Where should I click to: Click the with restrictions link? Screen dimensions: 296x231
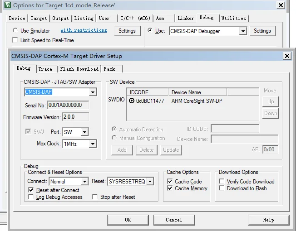tap(84, 30)
